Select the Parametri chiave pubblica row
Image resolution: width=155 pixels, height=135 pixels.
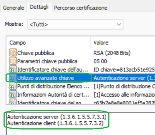tap(81, 61)
